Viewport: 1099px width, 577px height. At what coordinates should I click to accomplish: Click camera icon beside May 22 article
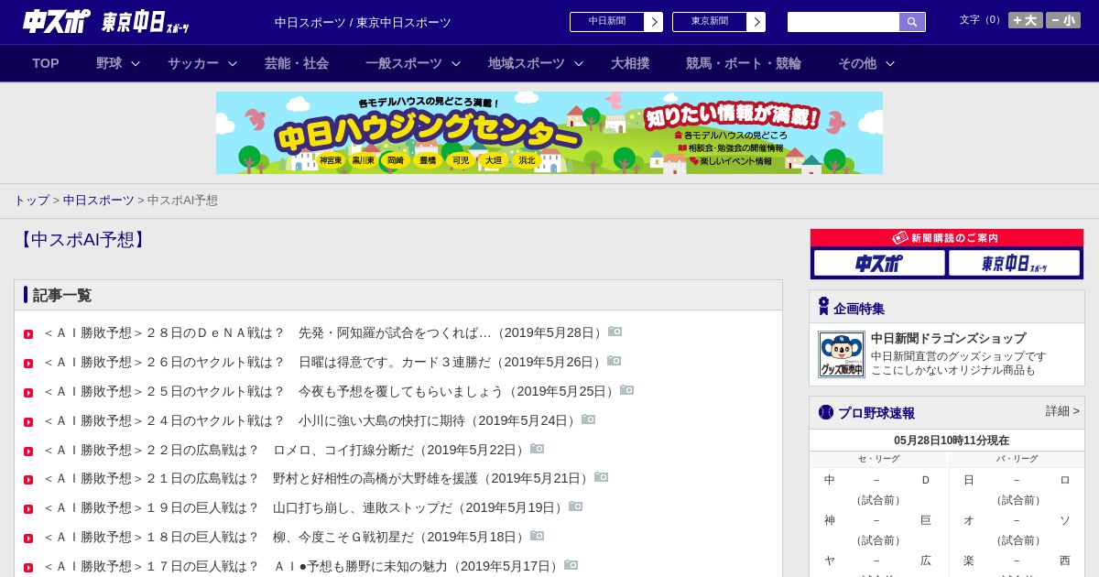click(538, 449)
